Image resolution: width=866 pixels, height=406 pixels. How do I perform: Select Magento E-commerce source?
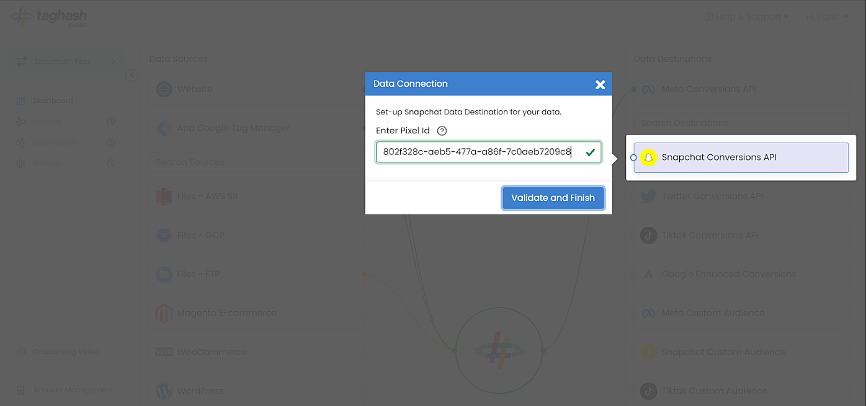tap(256, 313)
